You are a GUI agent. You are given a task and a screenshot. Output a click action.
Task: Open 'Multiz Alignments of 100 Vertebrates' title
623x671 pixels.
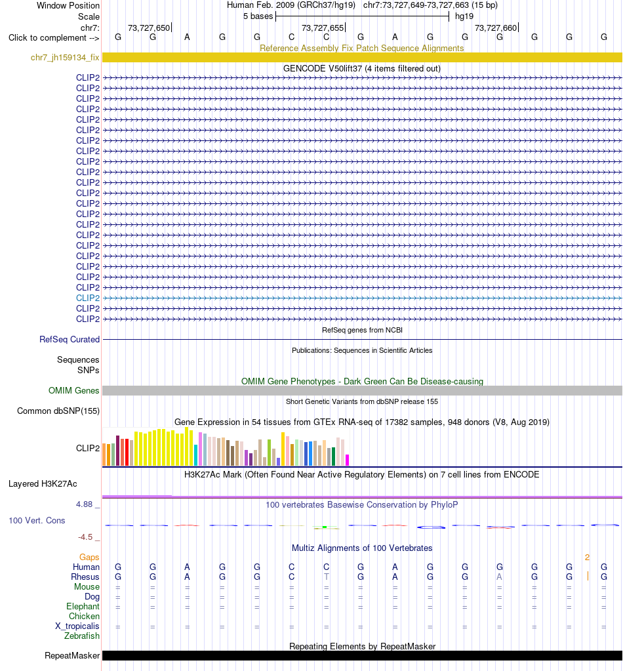[x=362, y=548]
